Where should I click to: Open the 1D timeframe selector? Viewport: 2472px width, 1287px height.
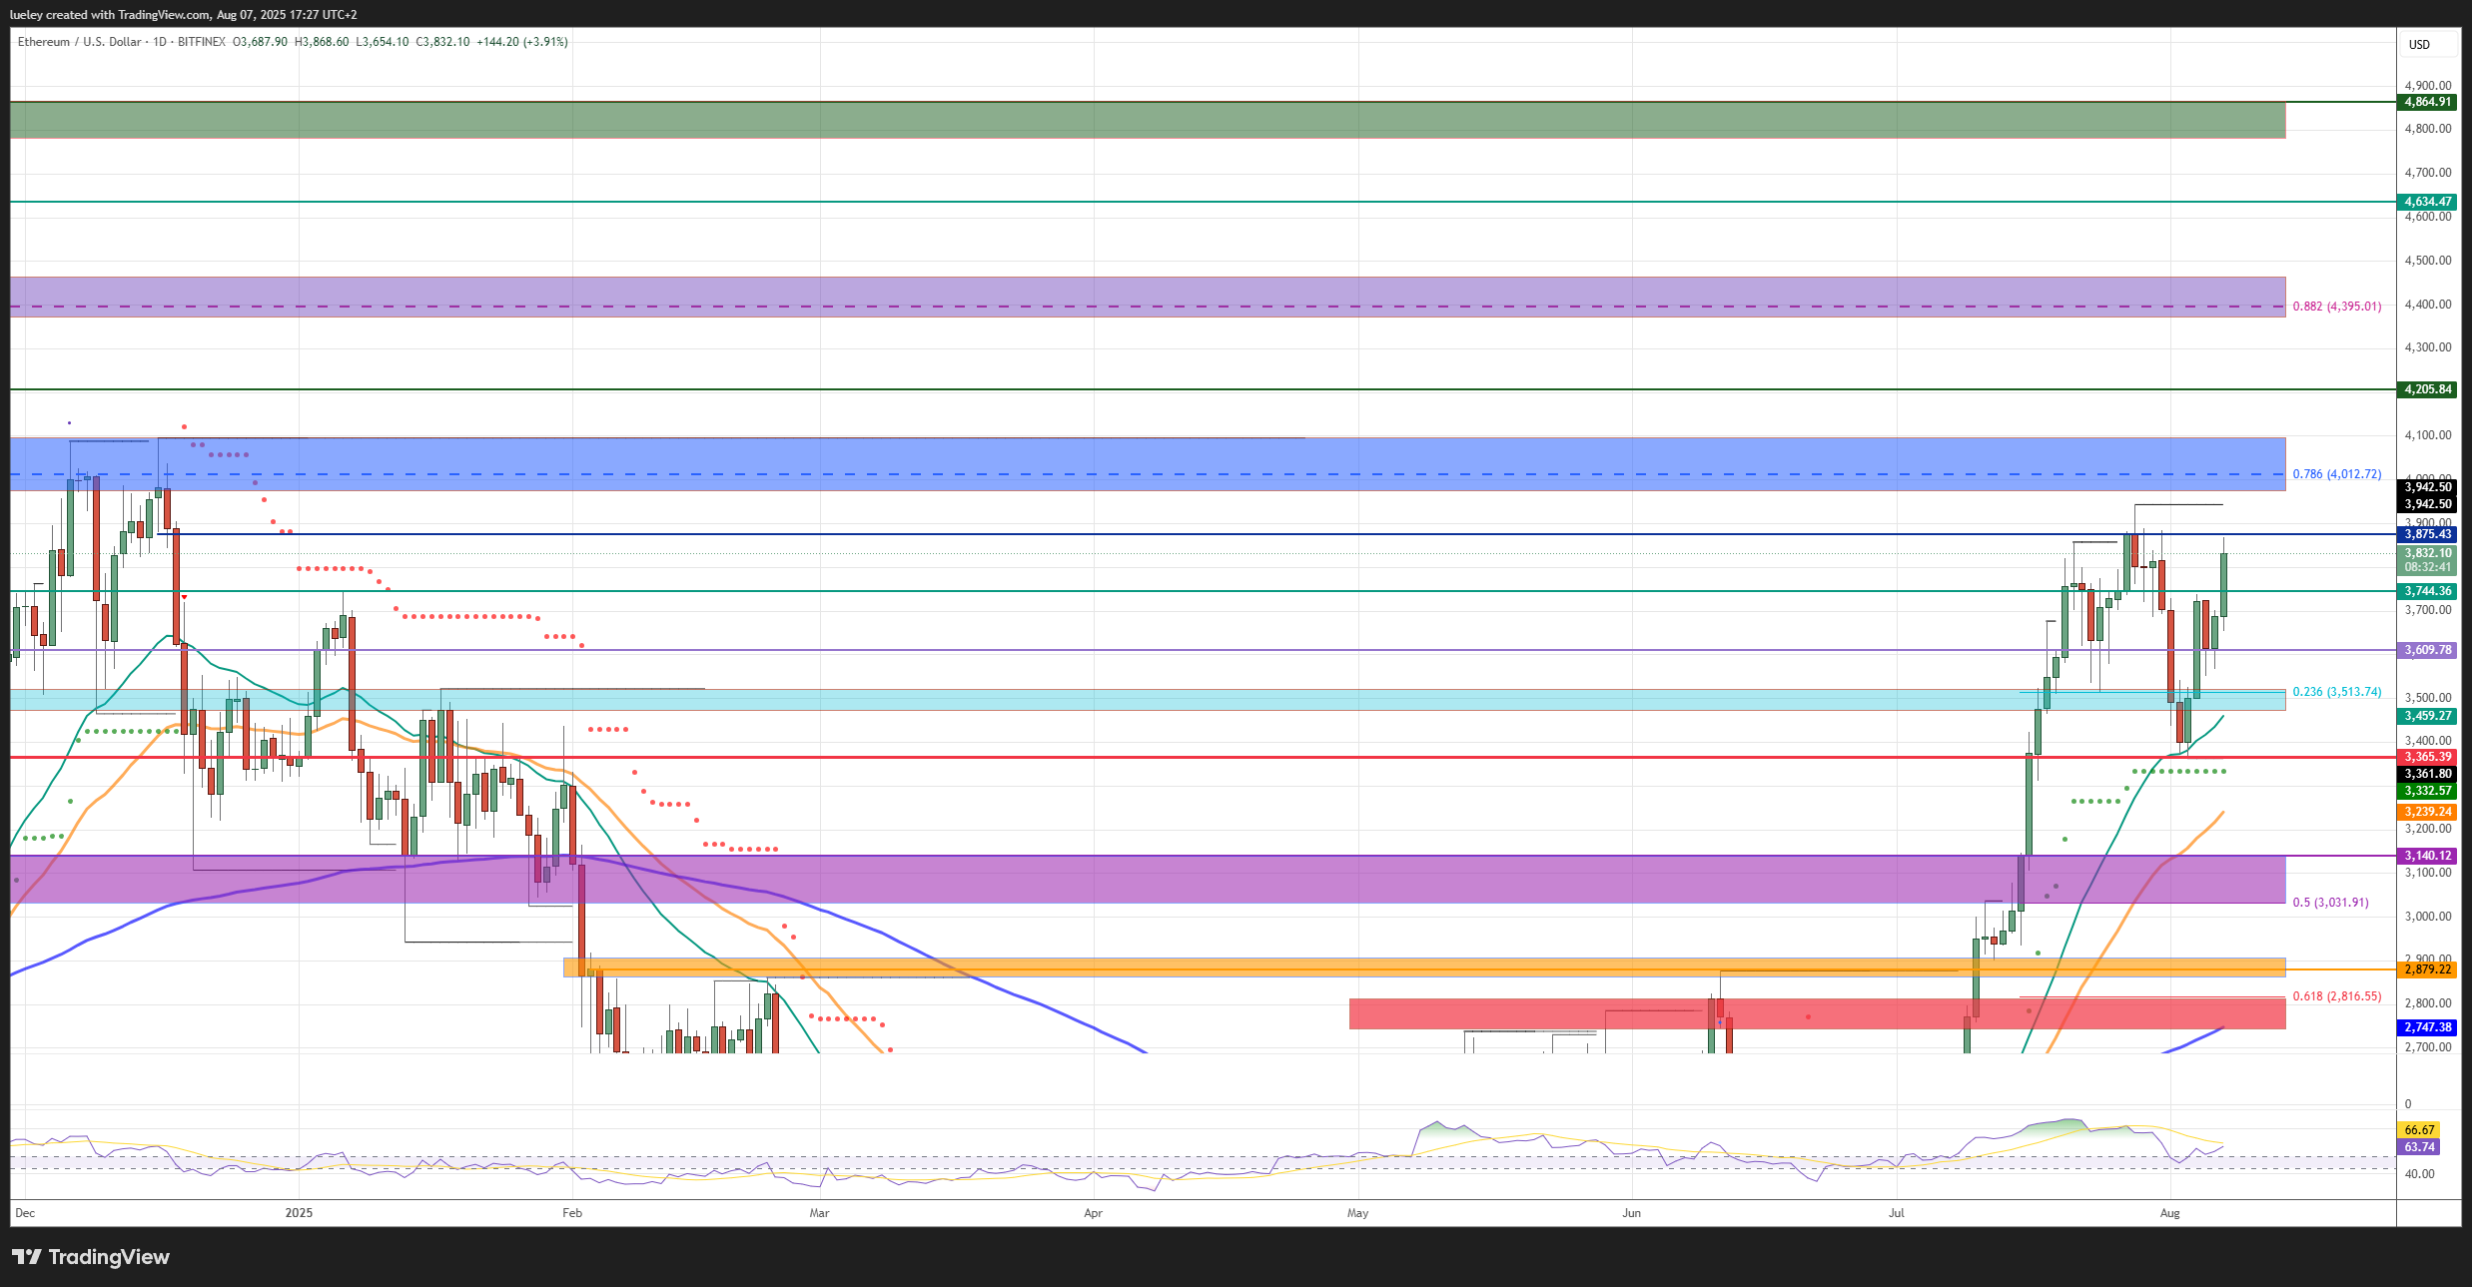coord(158,42)
